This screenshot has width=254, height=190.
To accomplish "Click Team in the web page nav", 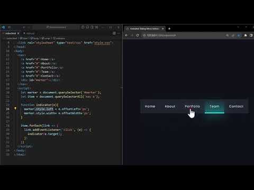I will click(214, 106).
